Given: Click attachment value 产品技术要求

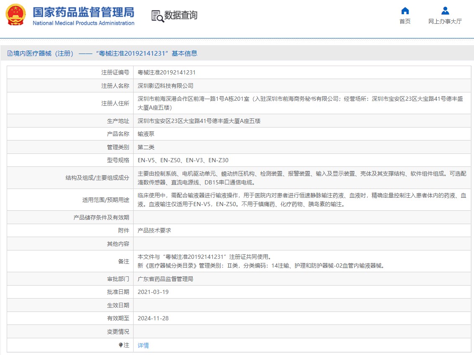Looking at the screenshot, I should (154, 230).
